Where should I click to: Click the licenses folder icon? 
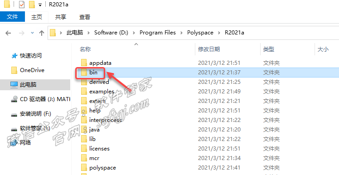(x=84, y=149)
